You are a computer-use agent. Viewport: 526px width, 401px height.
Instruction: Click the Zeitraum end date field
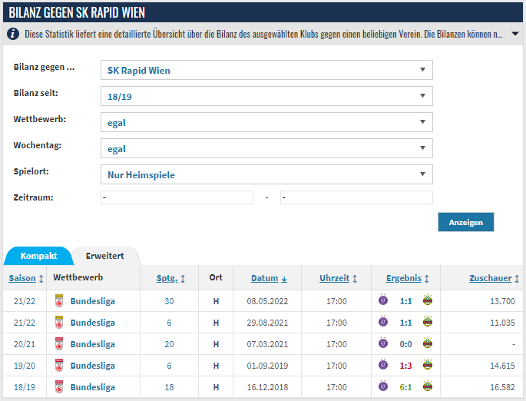(356, 197)
